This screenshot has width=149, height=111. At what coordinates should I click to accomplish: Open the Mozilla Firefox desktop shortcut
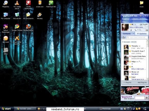click(28, 28)
